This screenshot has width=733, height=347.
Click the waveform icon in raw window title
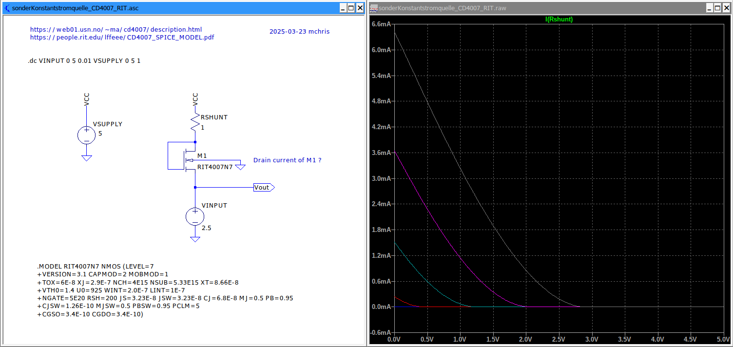coord(373,8)
